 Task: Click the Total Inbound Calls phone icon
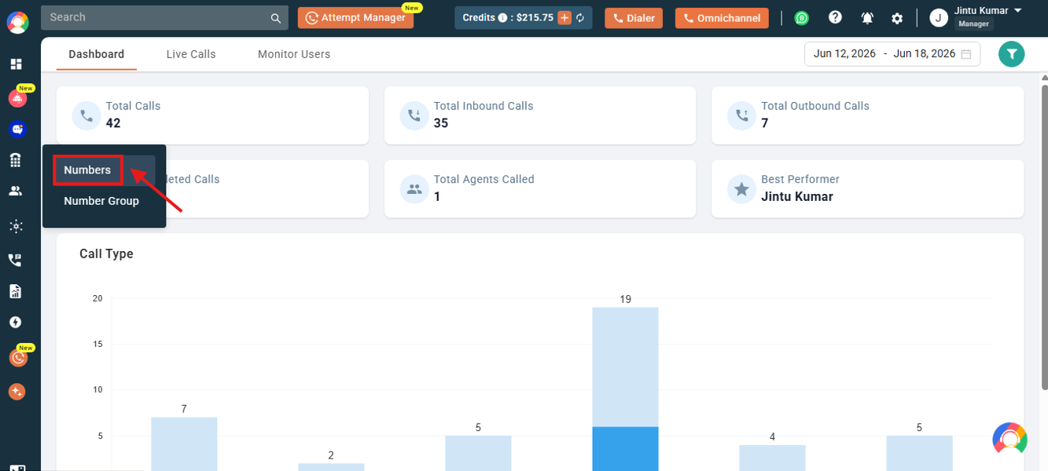click(414, 115)
